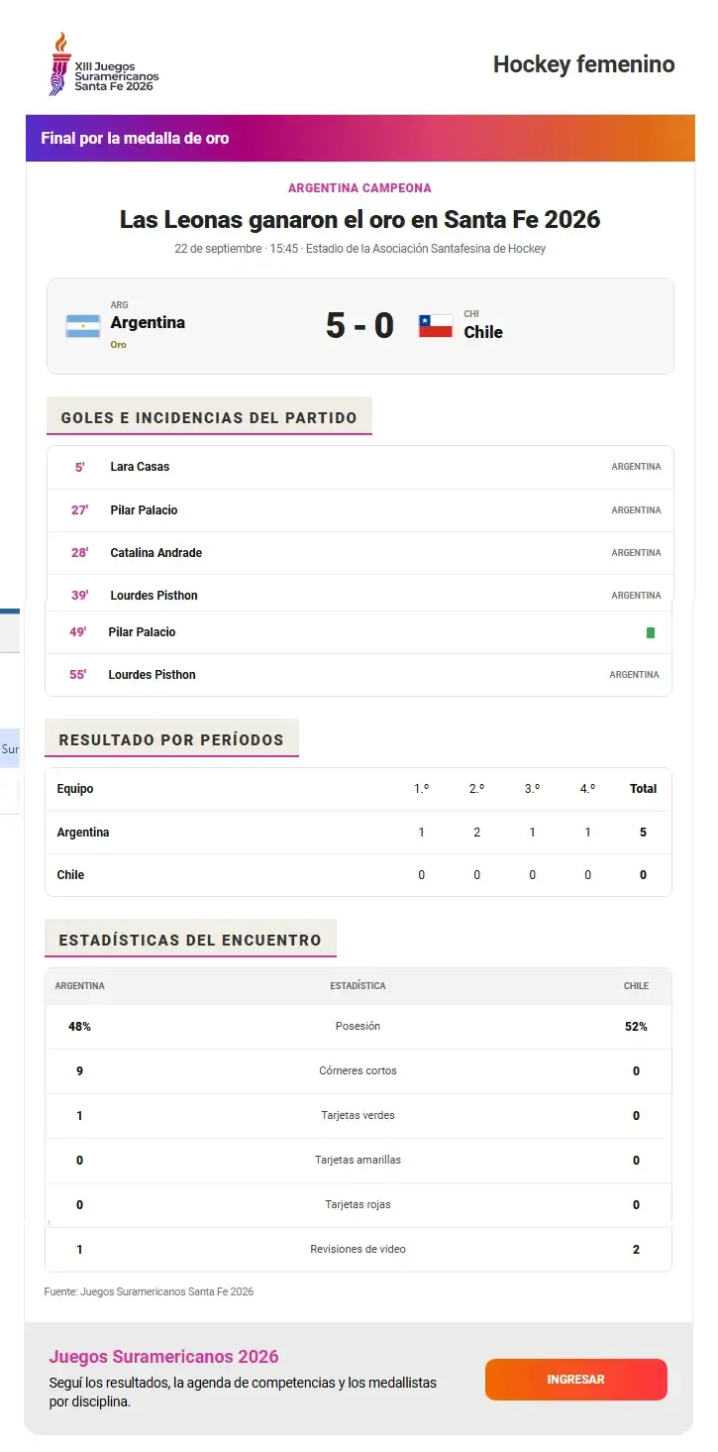Click the Resultado por períodos section header

(x=171, y=739)
